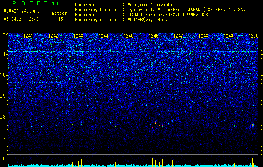This screenshot has height=167, width=263.
Task: Click the 1248 time marker
Action: tap(203, 35)
